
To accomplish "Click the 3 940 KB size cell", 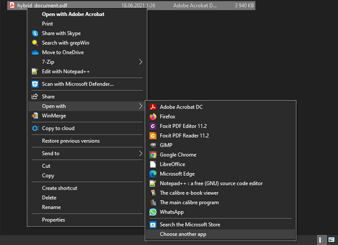I will click(244, 5).
